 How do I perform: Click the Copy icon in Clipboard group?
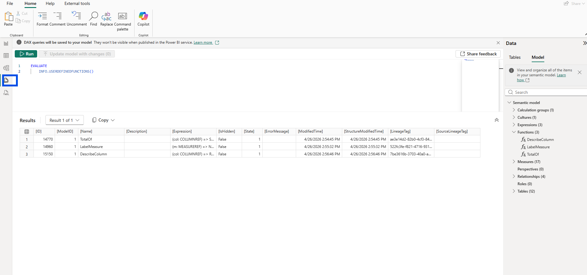(x=18, y=21)
